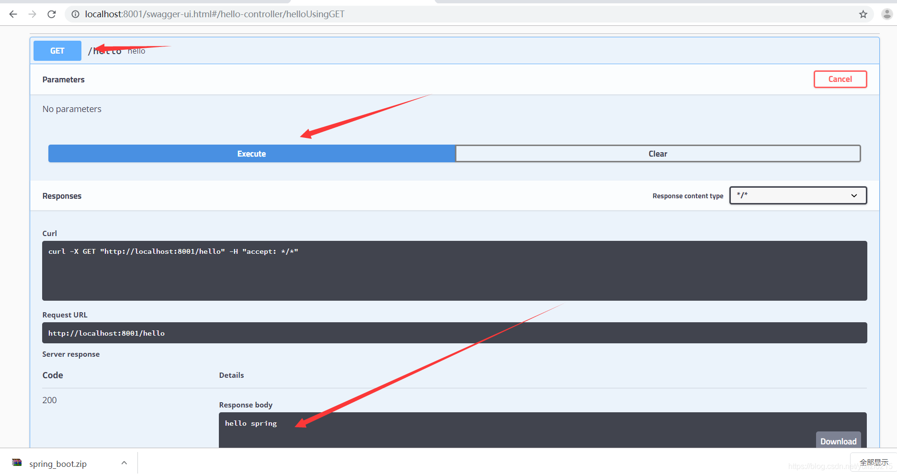Click the hello spring response body
The width and height of the screenshot is (897, 475).
pyautogui.click(x=251, y=423)
